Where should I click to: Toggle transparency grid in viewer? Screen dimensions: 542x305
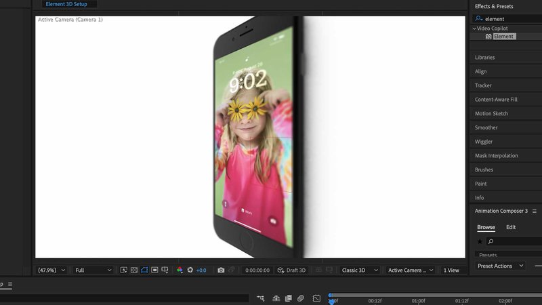pyautogui.click(x=134, y=270)
